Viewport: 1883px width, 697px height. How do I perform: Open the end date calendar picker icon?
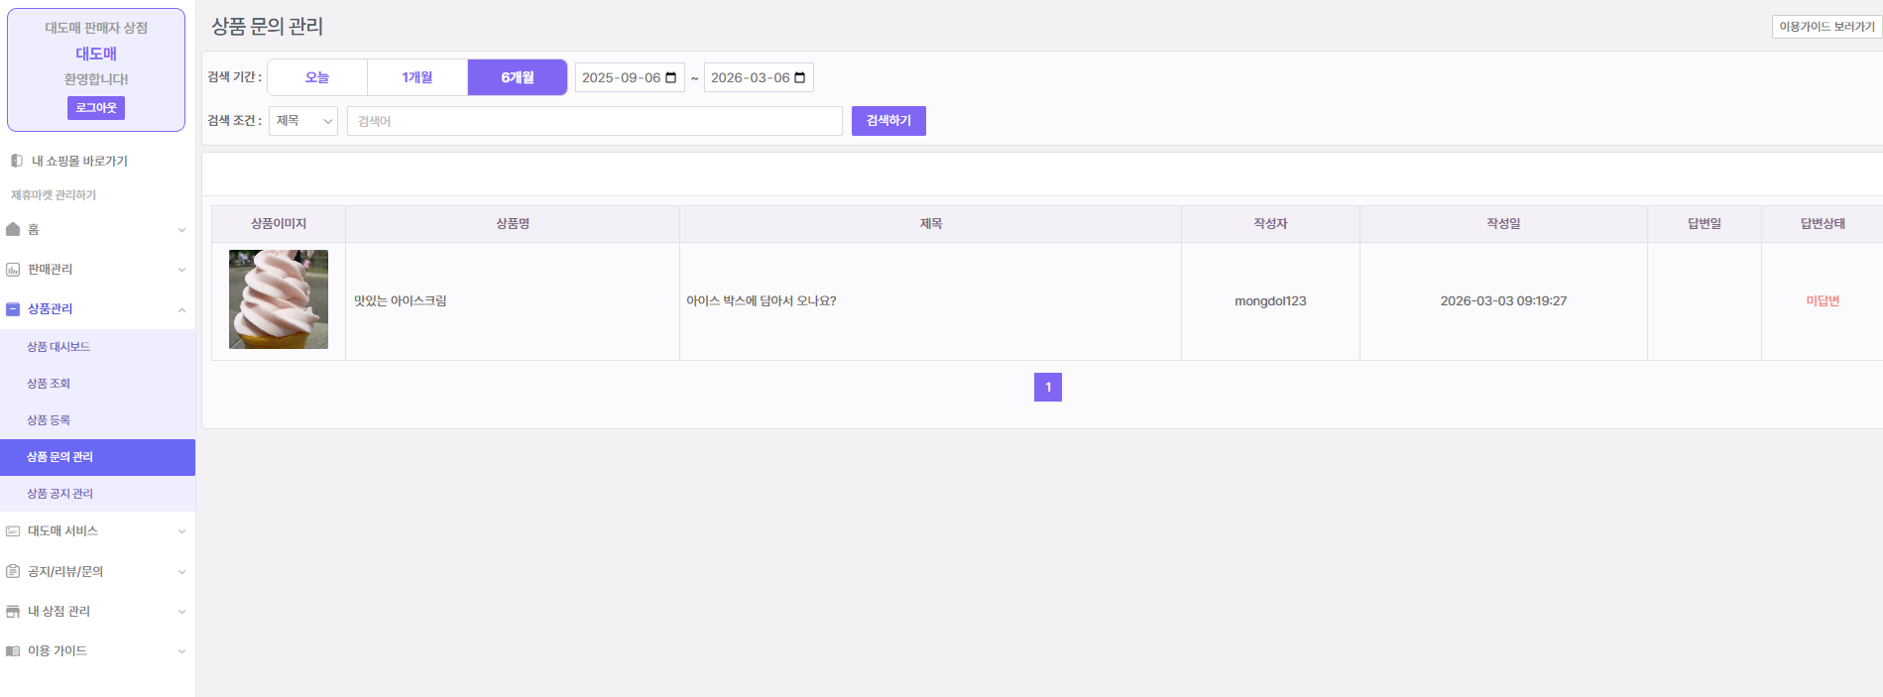coord(800,77)
